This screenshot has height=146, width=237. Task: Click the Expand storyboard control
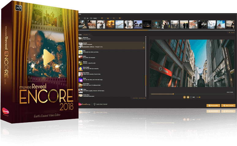(x=232, y=32)
